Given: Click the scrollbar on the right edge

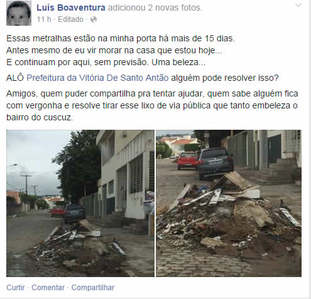Looking at the screenshot, I should 310,149.
